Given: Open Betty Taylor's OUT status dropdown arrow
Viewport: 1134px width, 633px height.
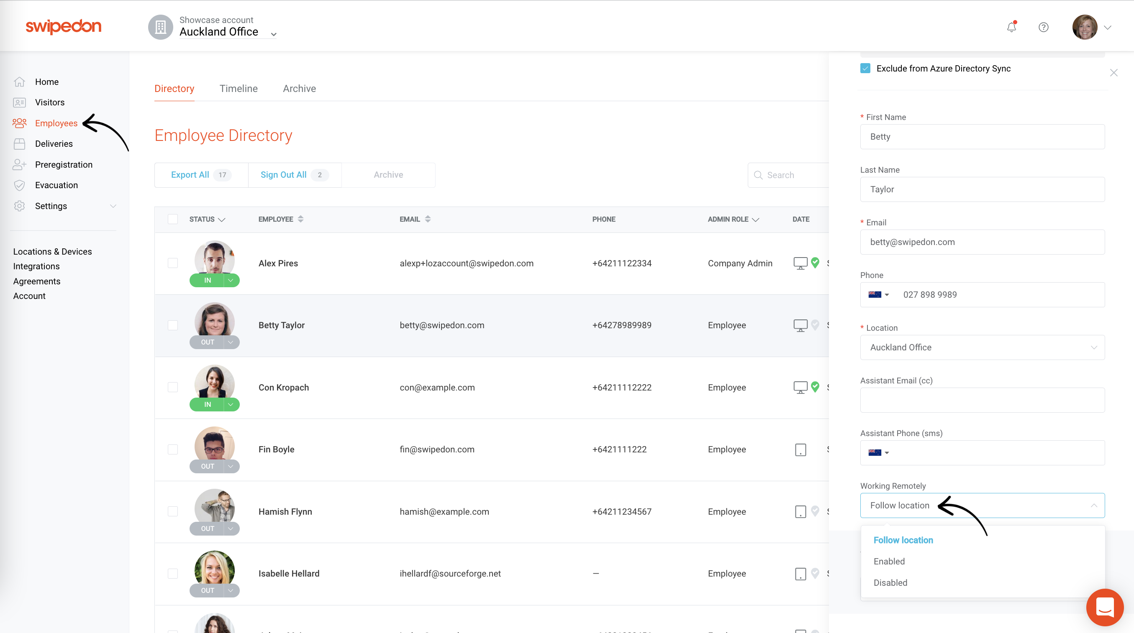Looking at the screenshot, I should point(231,342).
